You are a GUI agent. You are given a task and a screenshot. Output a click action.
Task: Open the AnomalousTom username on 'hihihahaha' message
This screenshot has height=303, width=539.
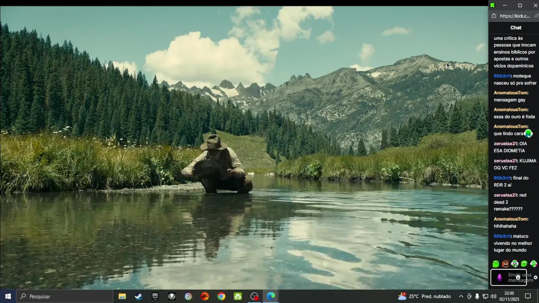[511, 219]
